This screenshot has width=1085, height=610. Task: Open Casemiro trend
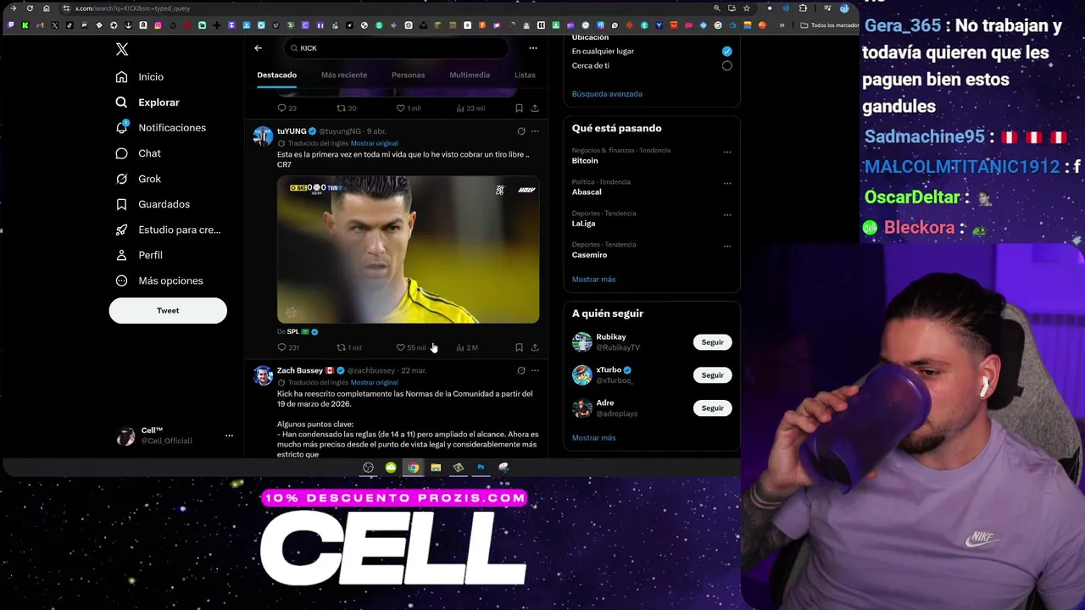[589, 255]
